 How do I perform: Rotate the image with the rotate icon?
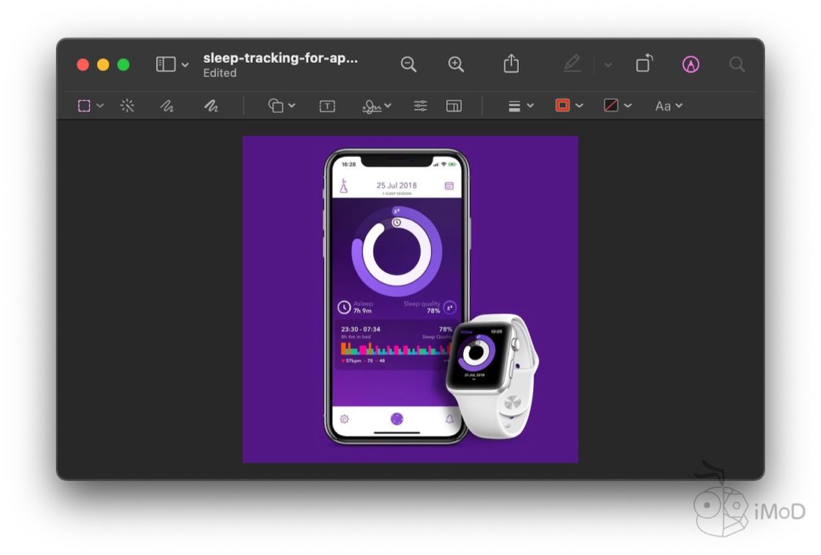[644, 65]
